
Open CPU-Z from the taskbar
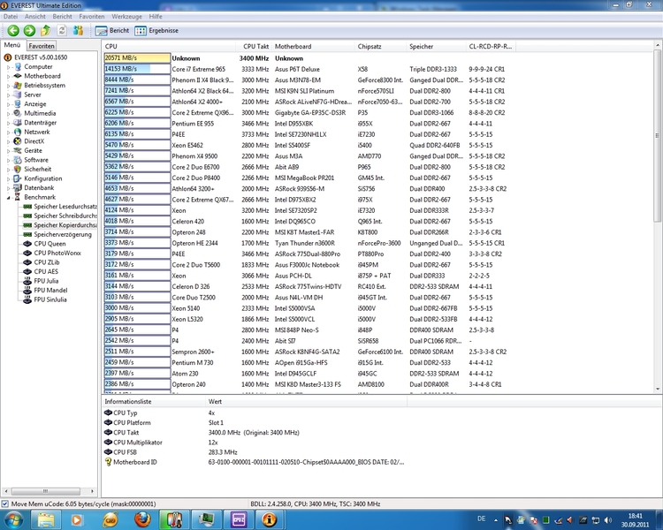tap(239, 520)
